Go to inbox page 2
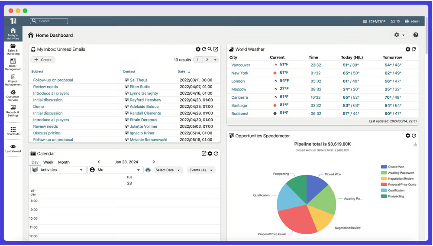The image size is (433, 246). tap(207, 60)
